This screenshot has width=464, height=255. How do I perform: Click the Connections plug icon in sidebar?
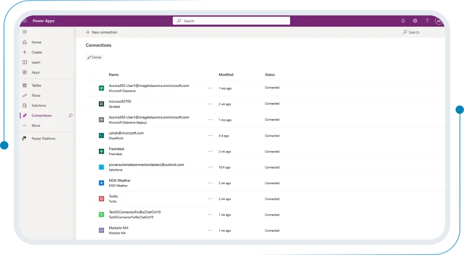point(25,115)
